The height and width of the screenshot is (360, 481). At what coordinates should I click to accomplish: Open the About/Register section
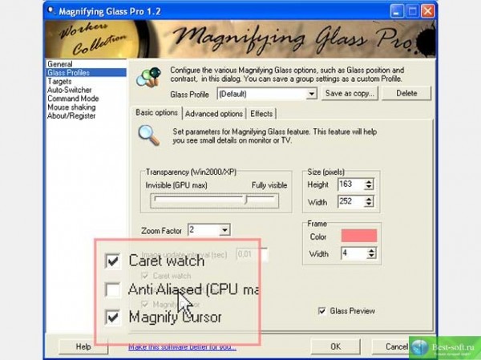pos(71,115)
